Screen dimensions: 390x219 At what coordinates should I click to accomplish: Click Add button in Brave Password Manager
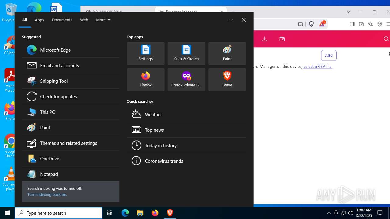point(329,55)
